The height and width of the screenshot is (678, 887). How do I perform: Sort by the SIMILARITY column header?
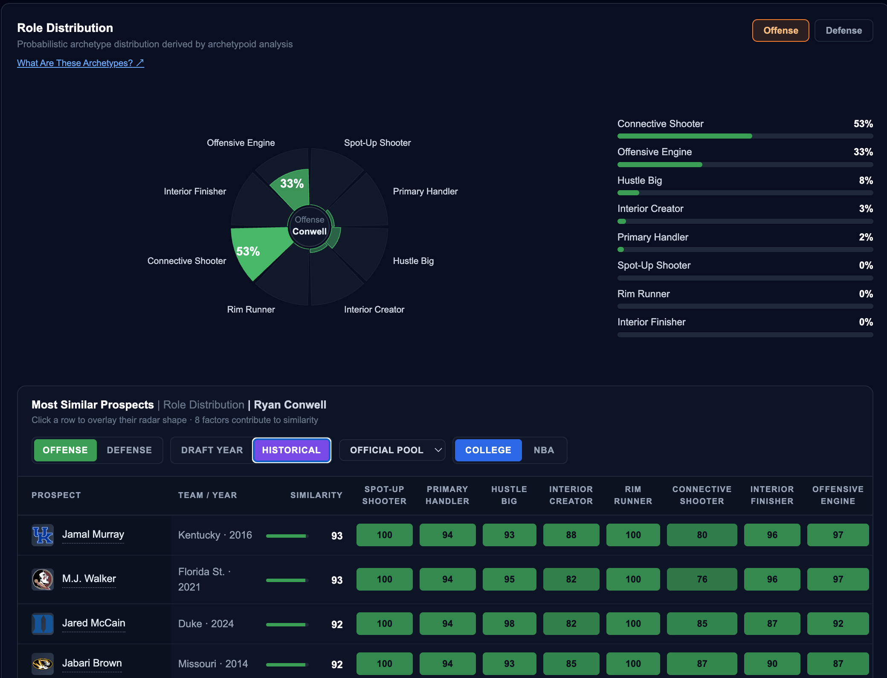point(316,495)
